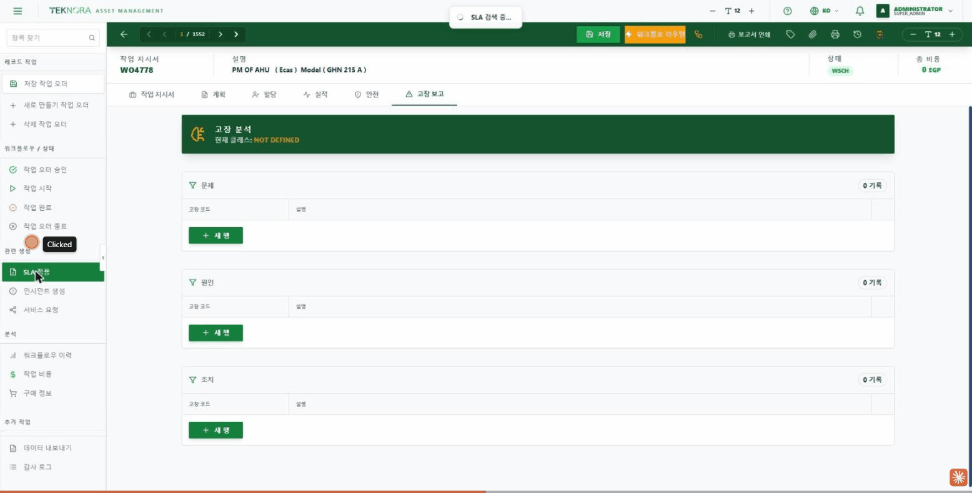Open the hamburger menu icon

pyautogui.click(x=17, y=11)
